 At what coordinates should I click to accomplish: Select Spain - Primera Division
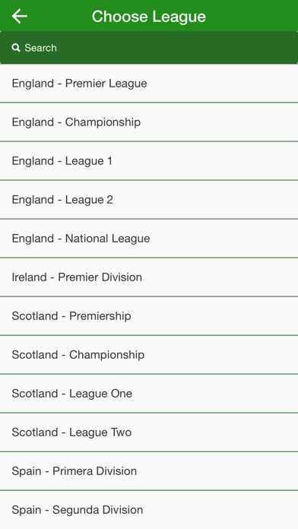(149, 471)
